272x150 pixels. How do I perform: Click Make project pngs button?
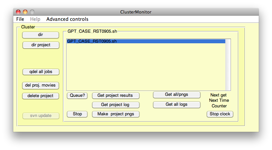tap(115, 114)
